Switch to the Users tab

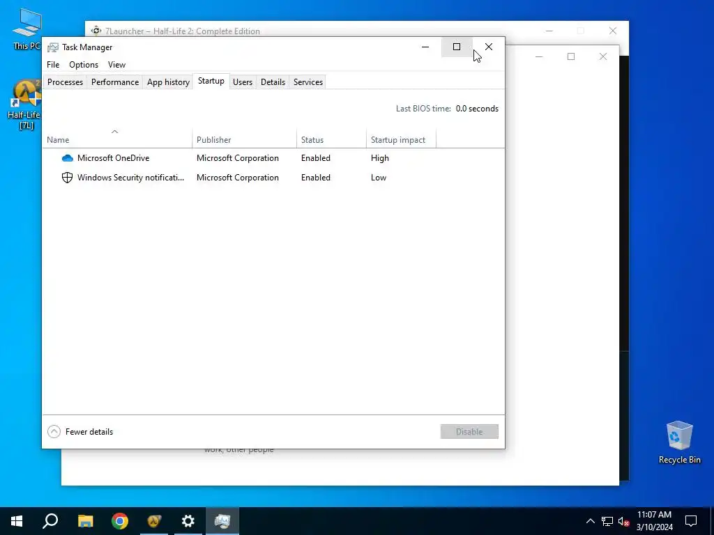tap(242, 82)
